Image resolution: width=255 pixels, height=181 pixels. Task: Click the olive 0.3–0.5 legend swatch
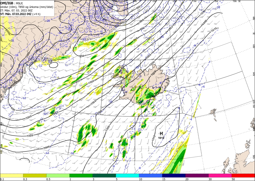[35, 175]
